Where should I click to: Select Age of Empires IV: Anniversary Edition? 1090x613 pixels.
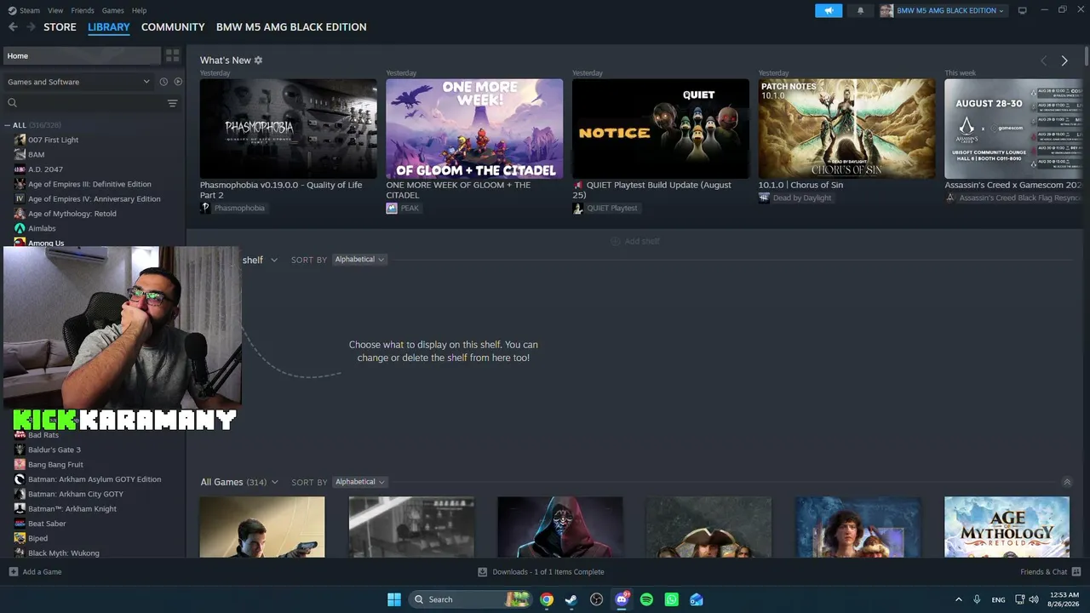click(94, 199)
